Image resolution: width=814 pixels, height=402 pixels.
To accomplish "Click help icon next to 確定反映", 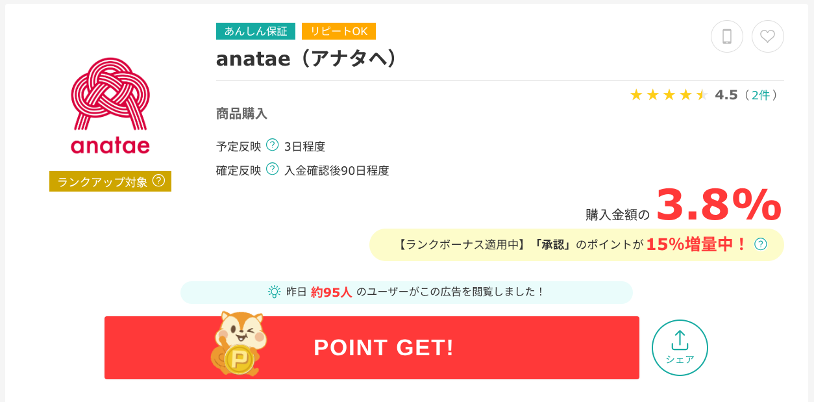I will (x=273, y=169).
